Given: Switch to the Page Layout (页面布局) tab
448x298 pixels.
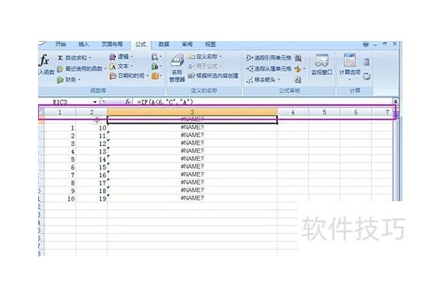Looking at the screenshot, I should click(x=112, y=44).
